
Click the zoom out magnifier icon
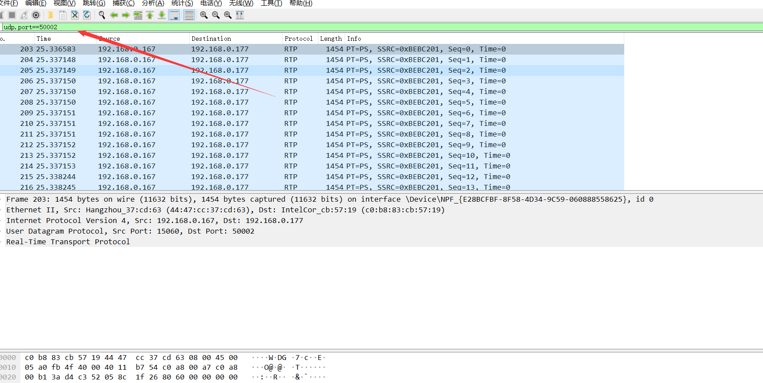216,15
